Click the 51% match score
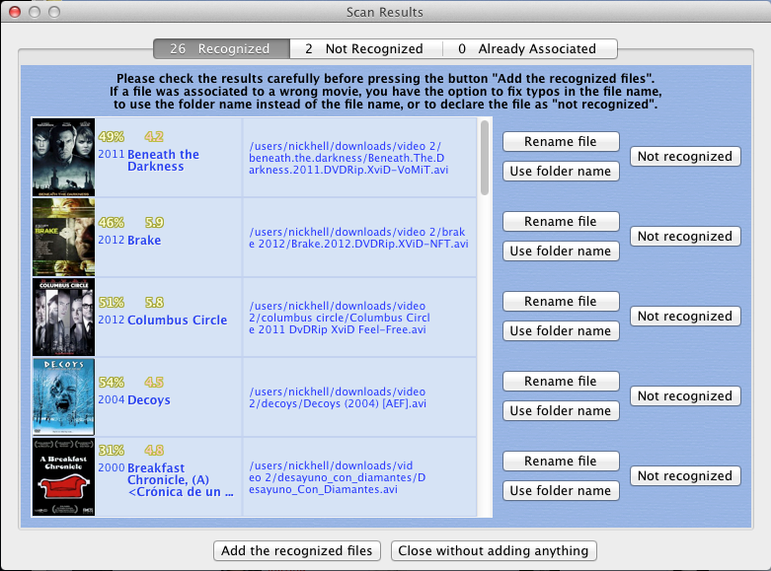Screen dimensions: 771x571 point(112,302)
